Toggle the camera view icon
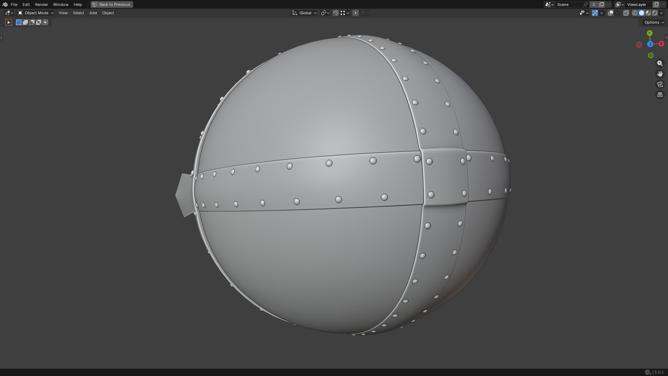Viewport: 668px width, 376px height. coord(660,84)
